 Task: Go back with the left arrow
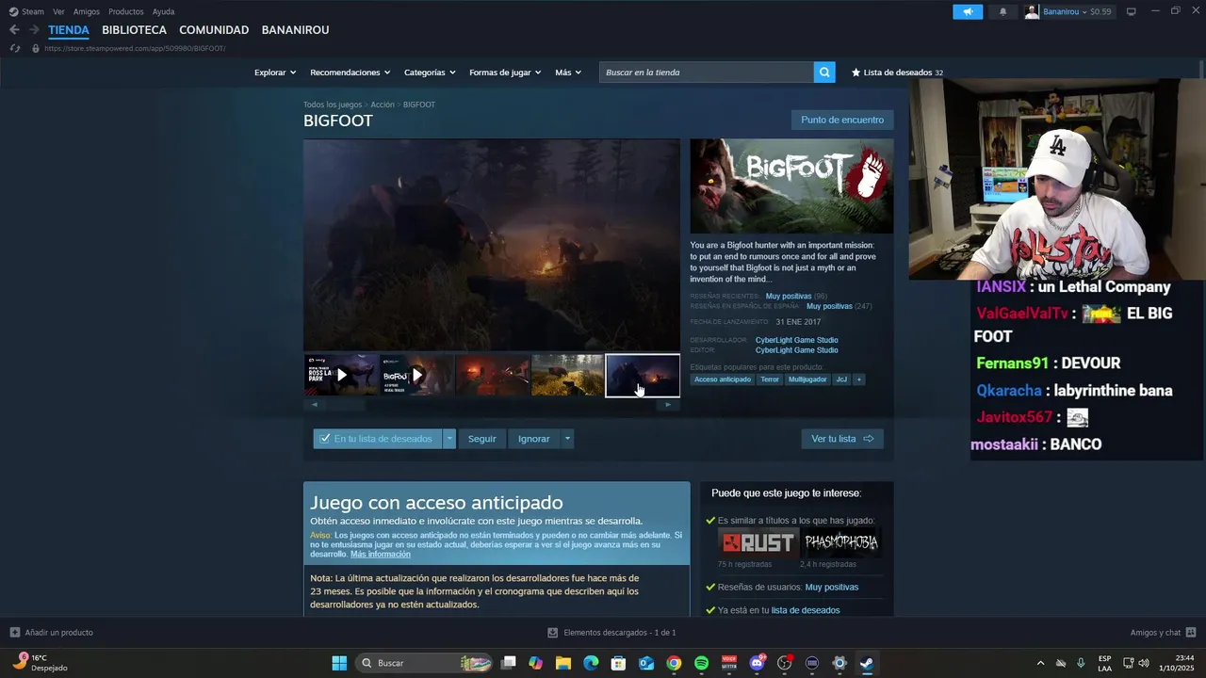pos(14,30)
